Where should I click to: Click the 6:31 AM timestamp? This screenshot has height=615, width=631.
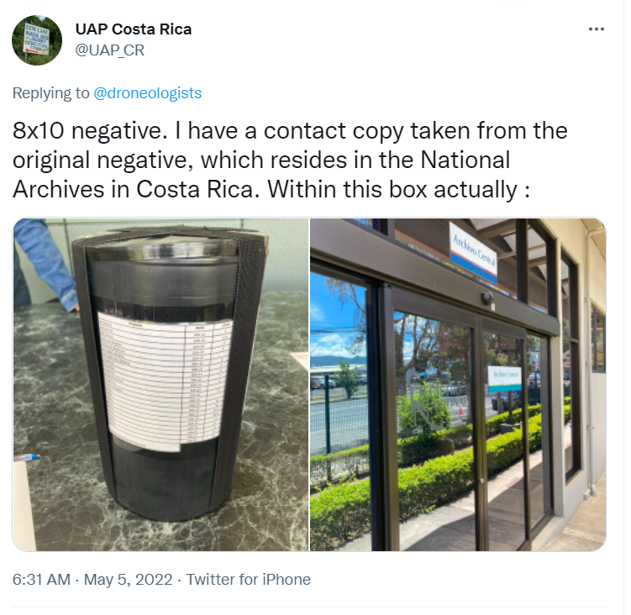click(x=41, y=580)
